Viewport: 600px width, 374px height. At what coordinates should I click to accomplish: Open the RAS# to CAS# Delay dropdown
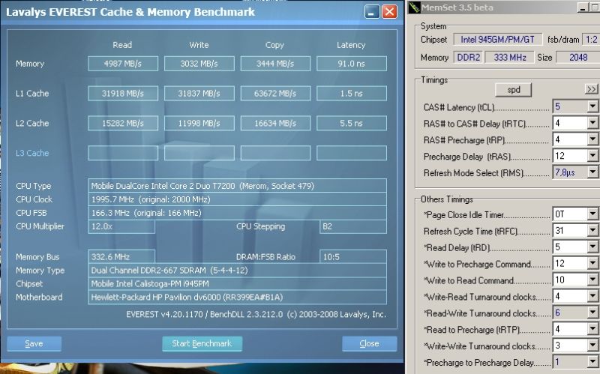tap(592, 123)
